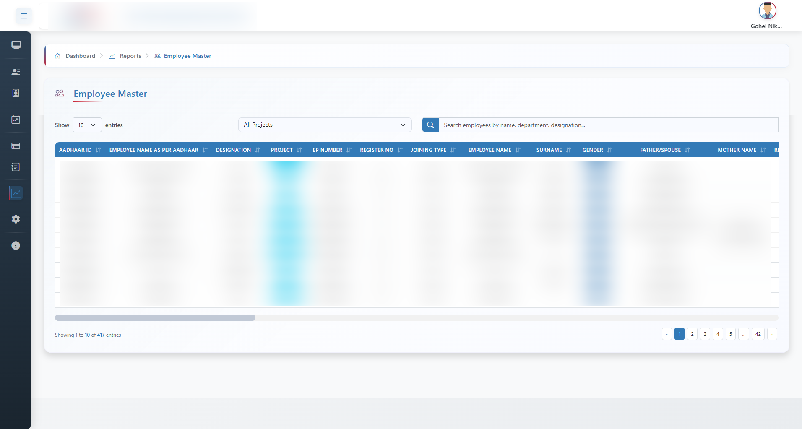802x429 pixels.
Task: Open the ID card section icon
Action: point(16,93)
